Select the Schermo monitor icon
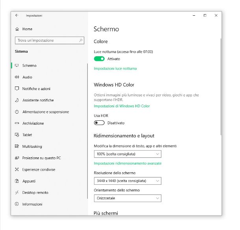240x230 pixels. (17, 65)
